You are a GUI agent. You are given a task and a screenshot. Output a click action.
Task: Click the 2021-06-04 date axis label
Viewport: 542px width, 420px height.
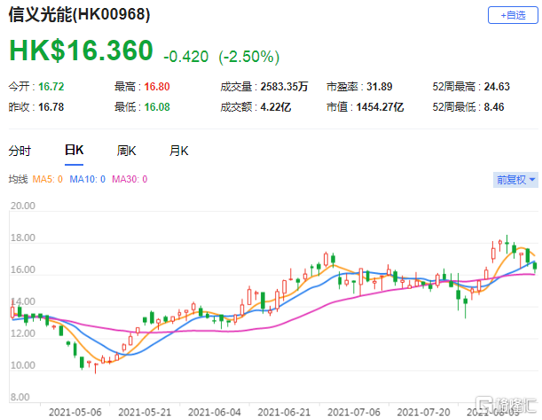click(215, 412)
